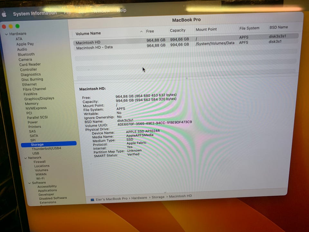Select ATA in the sidebar
Viewport: 309px width, 232px height.
click(x=19, y=39)
